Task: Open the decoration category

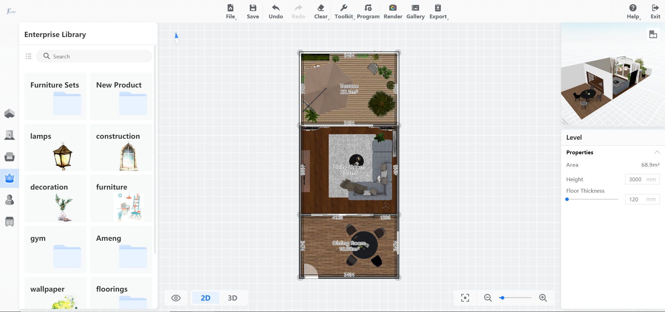Action: coord(55,199)
